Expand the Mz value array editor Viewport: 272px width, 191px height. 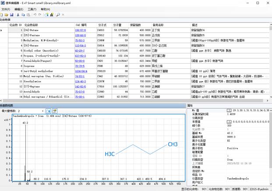(229, 110)
